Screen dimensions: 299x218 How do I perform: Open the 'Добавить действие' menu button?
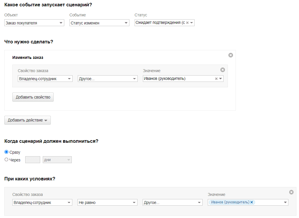pyautogui.click(x=28, y=120)
